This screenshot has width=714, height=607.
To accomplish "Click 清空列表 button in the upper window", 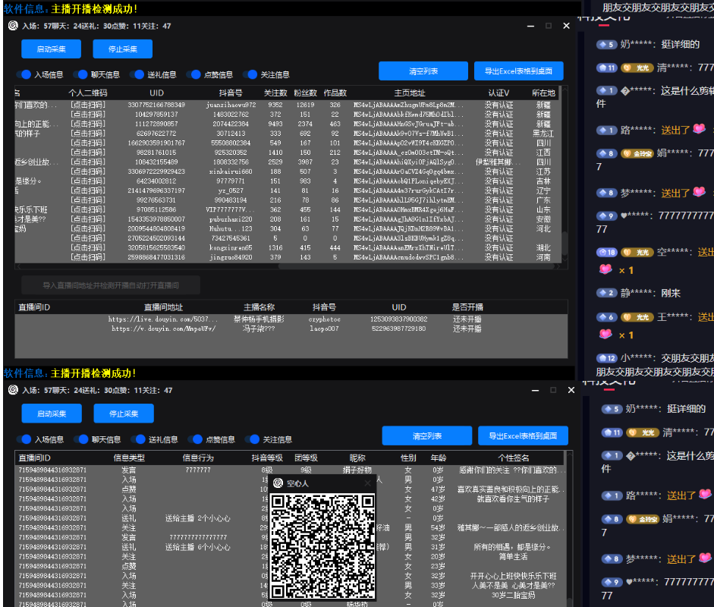I will tap(423, 71).
